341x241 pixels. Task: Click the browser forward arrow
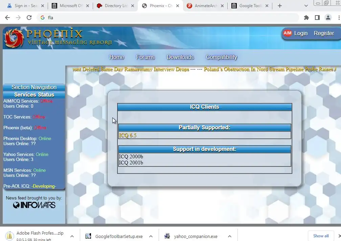click(x=18, y=18)
